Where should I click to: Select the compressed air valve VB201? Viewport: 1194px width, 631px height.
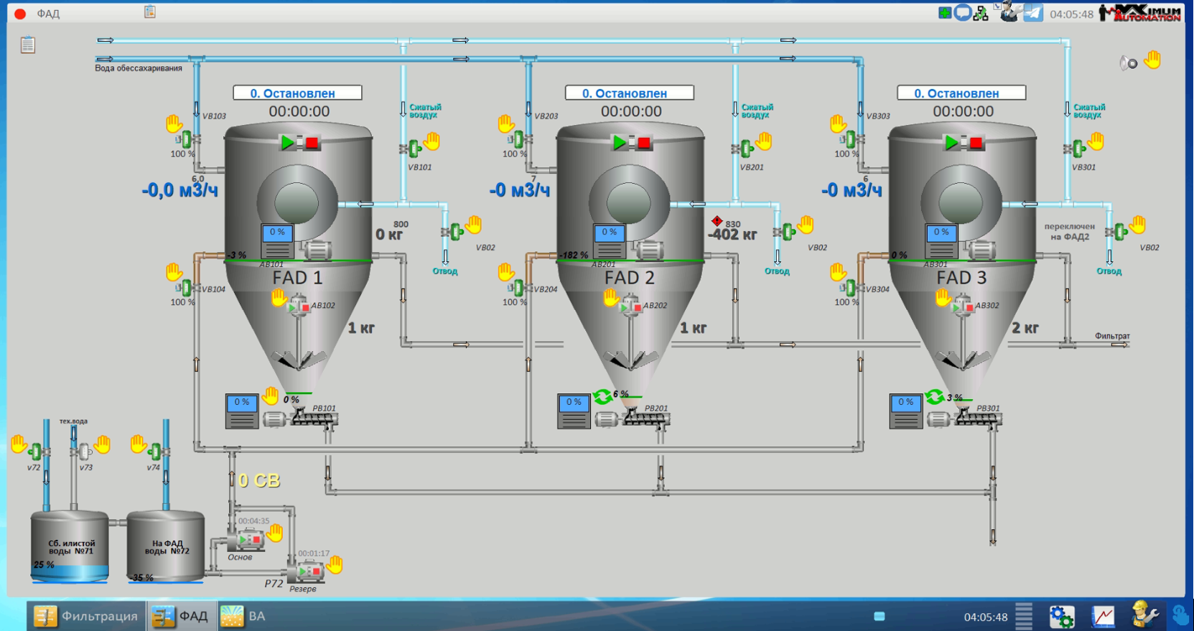pos(744,149)
